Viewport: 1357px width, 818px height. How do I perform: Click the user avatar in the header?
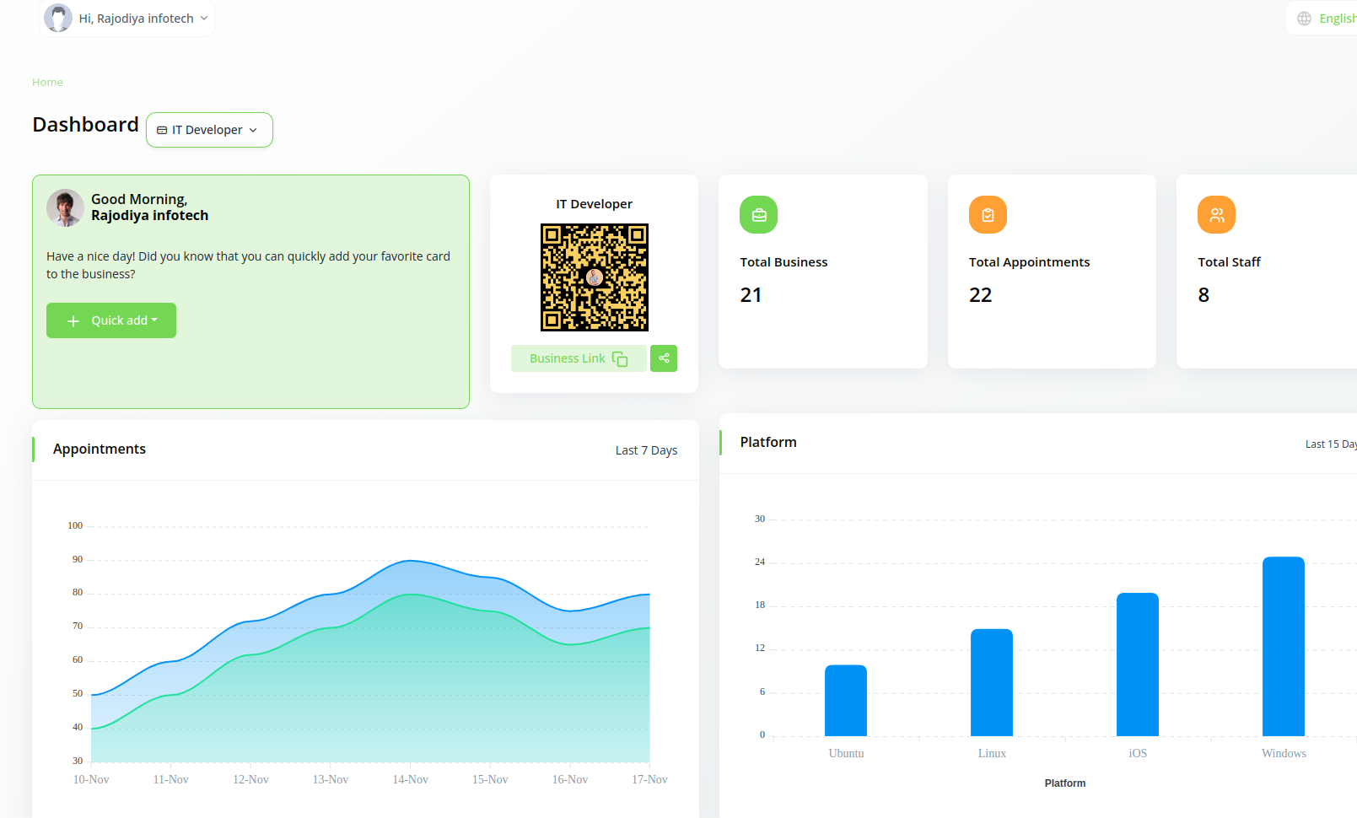pos(58,18)
